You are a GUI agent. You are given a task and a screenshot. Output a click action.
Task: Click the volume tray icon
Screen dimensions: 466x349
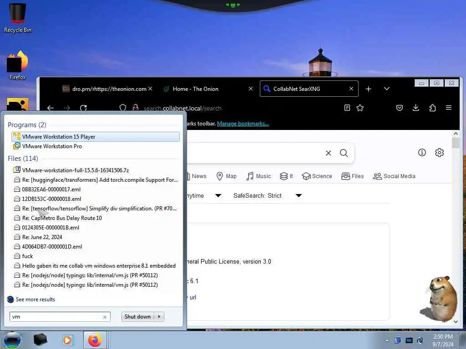[x=420, y=340]
